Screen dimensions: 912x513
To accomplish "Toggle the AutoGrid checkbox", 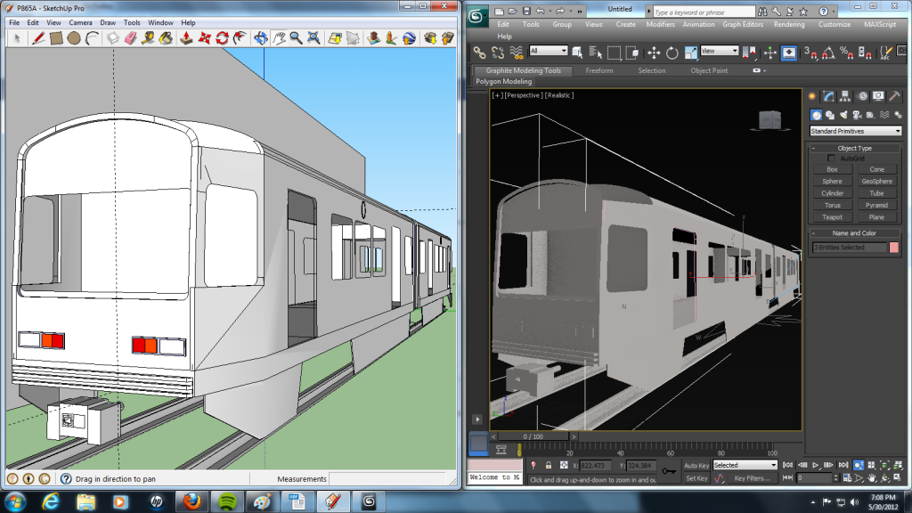I will [831, 159].
